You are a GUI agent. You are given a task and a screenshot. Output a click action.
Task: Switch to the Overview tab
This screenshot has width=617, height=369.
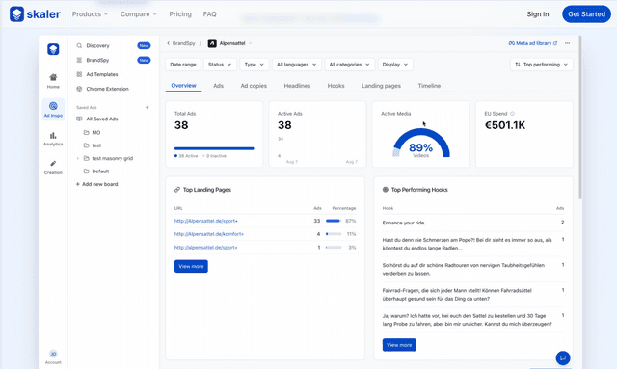[183, 86]
